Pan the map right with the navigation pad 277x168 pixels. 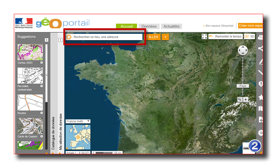click(x=246, y=50)
